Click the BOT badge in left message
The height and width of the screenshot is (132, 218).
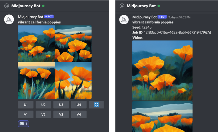coord(49,16)
